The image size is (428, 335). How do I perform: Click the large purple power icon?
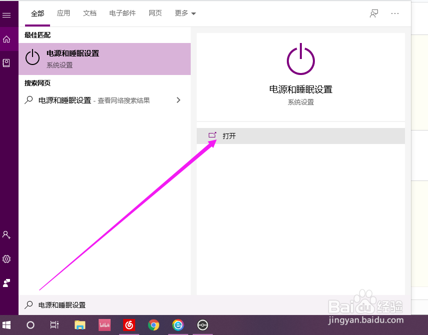[300, 59]
